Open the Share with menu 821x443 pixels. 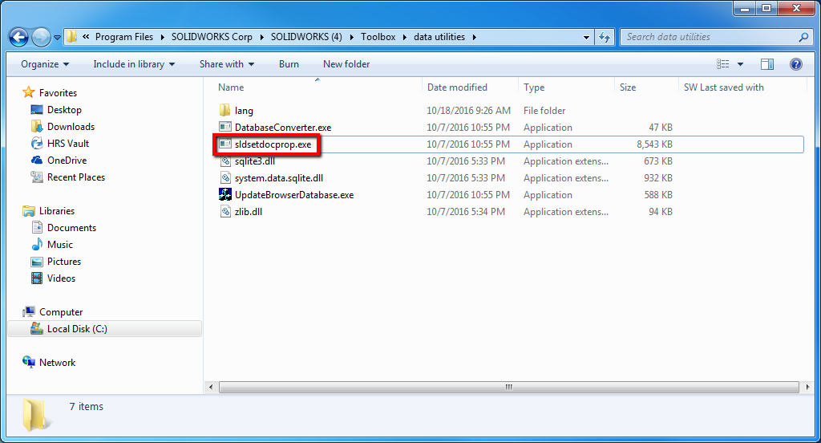[x=227, y=64]
